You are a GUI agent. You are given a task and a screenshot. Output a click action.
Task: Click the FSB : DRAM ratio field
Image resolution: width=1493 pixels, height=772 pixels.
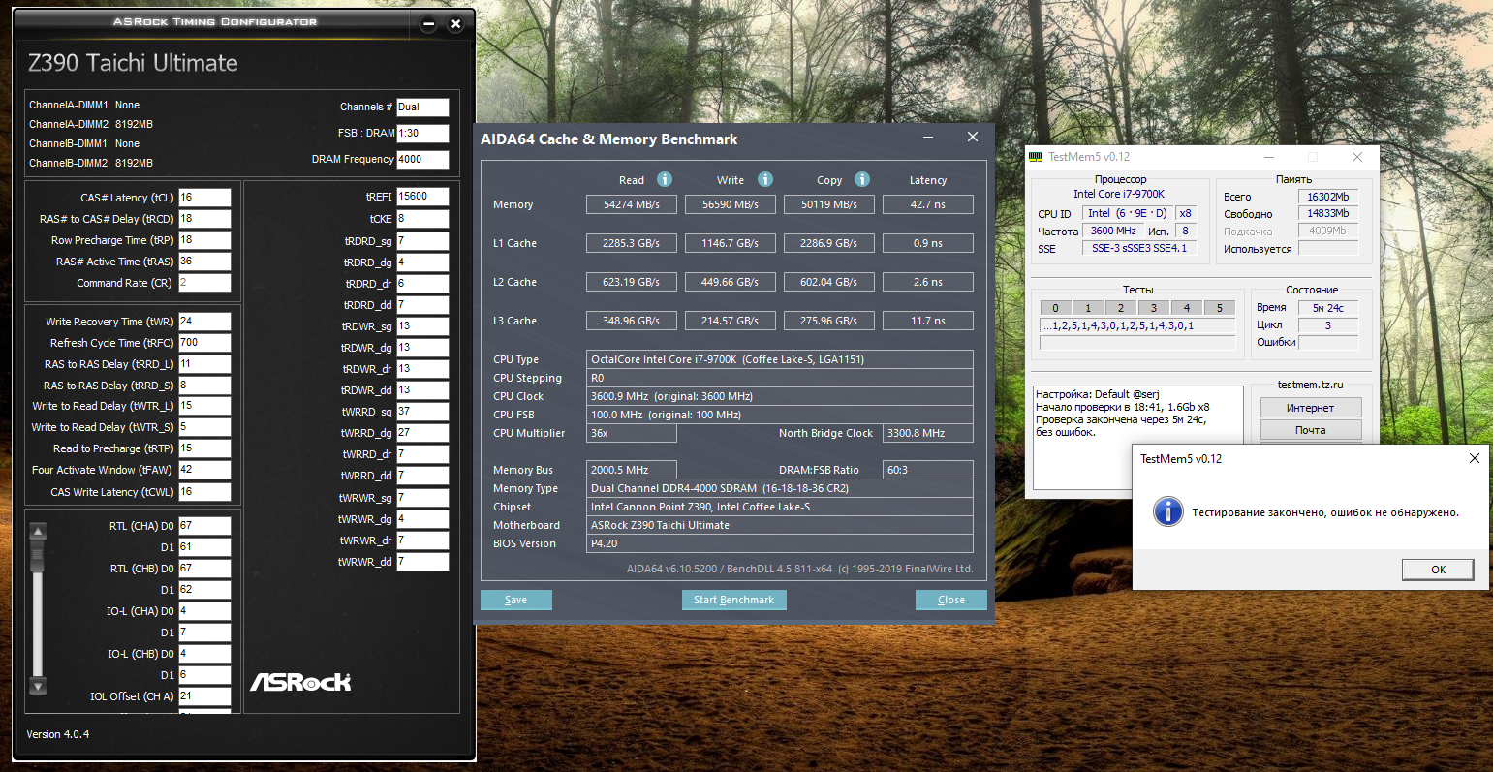[x=422, y=133]
